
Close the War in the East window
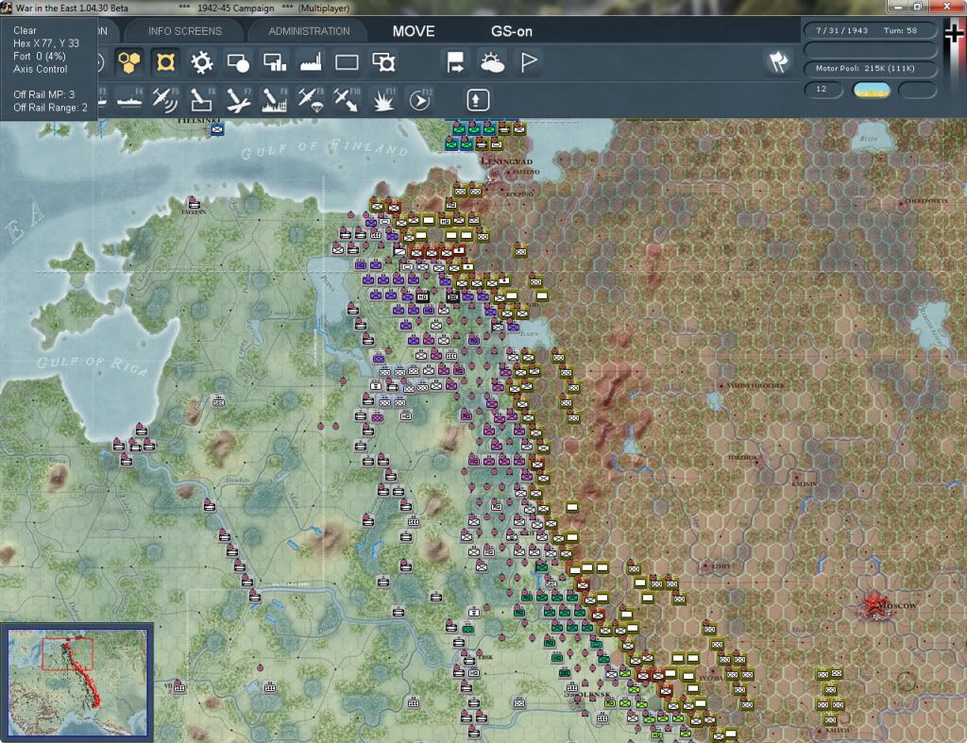coord(946,7)
